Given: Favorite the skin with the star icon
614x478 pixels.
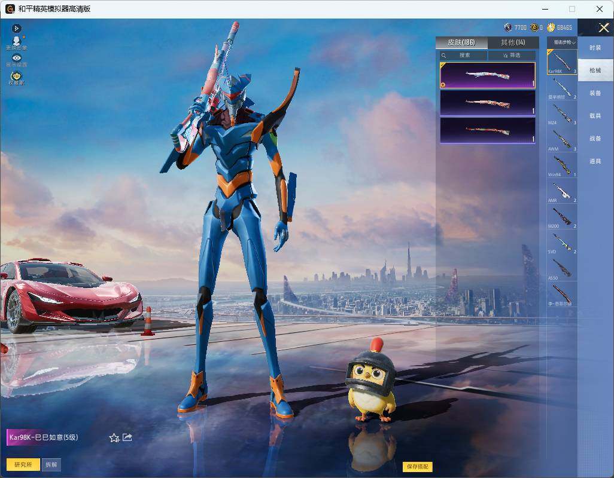Looking at the screenshot, I should pos(114,438).
